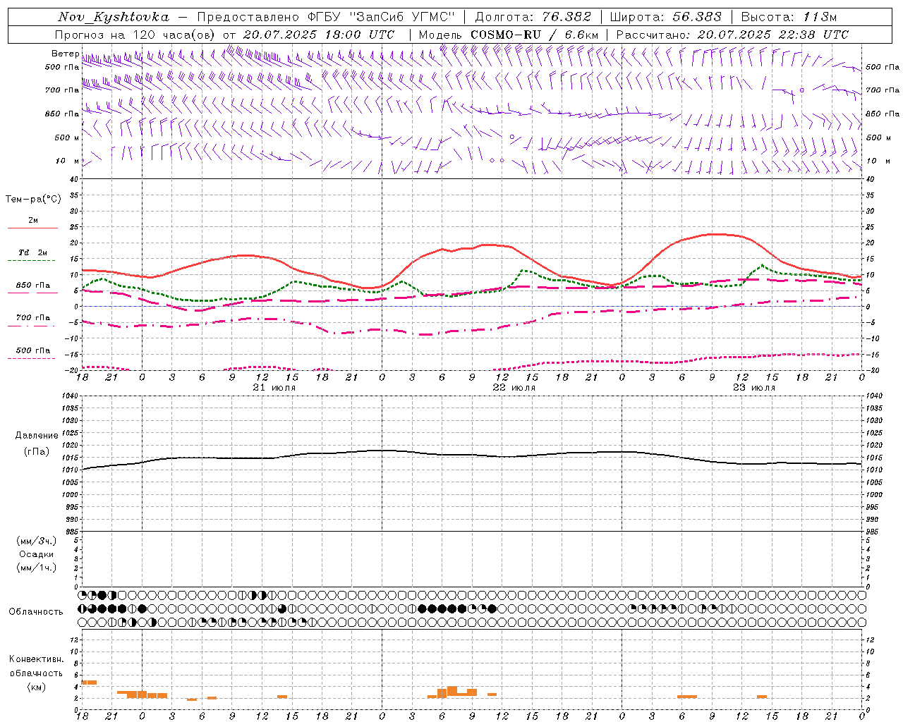Screen dimensions: 903x722
Task: Click the "(мм/1ч.)" precipitation unit label
Action: tap(37, 568)
